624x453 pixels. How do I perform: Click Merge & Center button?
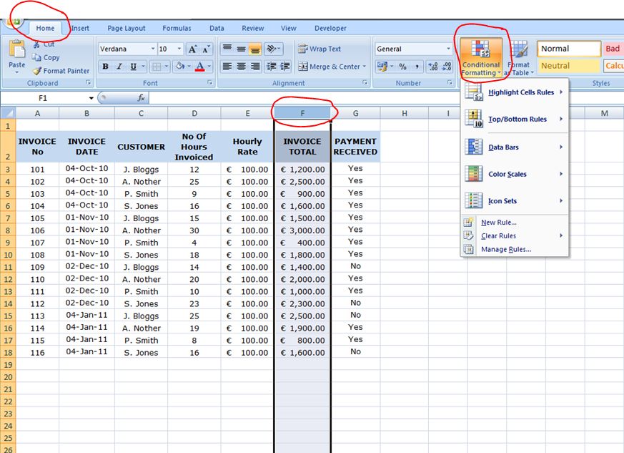click(x=329, y=67)
